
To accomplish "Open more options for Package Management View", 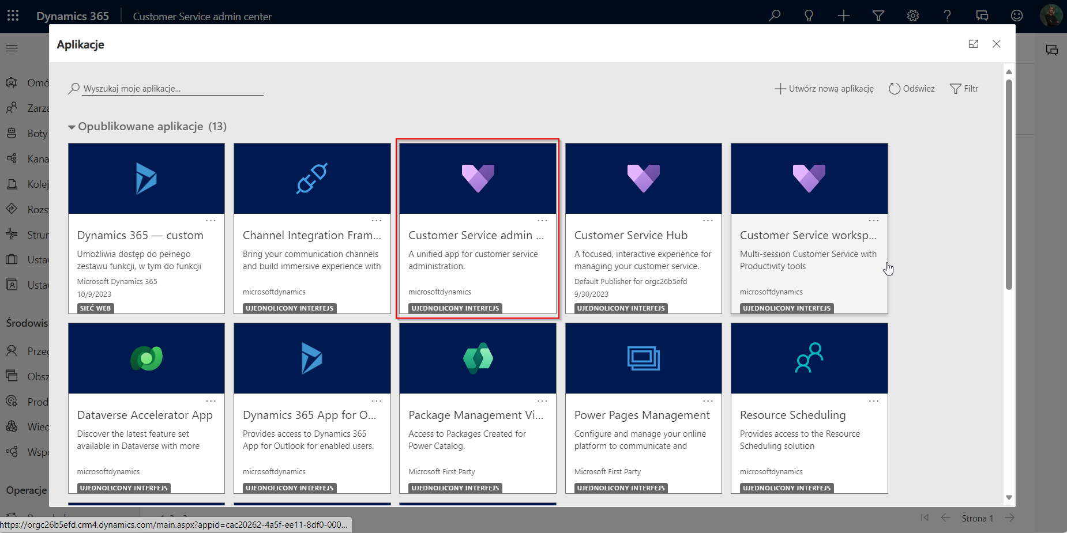I will pos(542,400).
